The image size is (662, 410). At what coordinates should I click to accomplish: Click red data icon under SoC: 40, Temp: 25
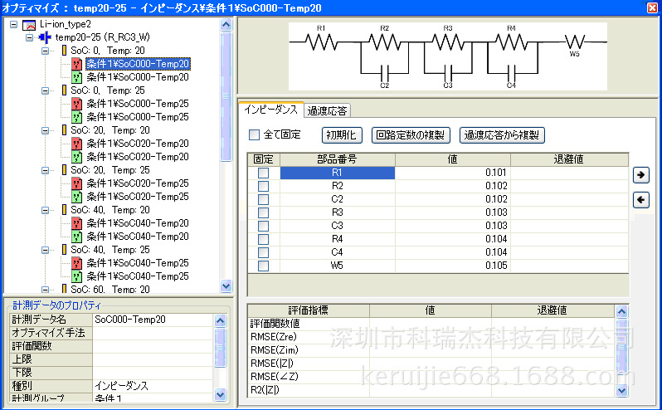pos(76,263)
